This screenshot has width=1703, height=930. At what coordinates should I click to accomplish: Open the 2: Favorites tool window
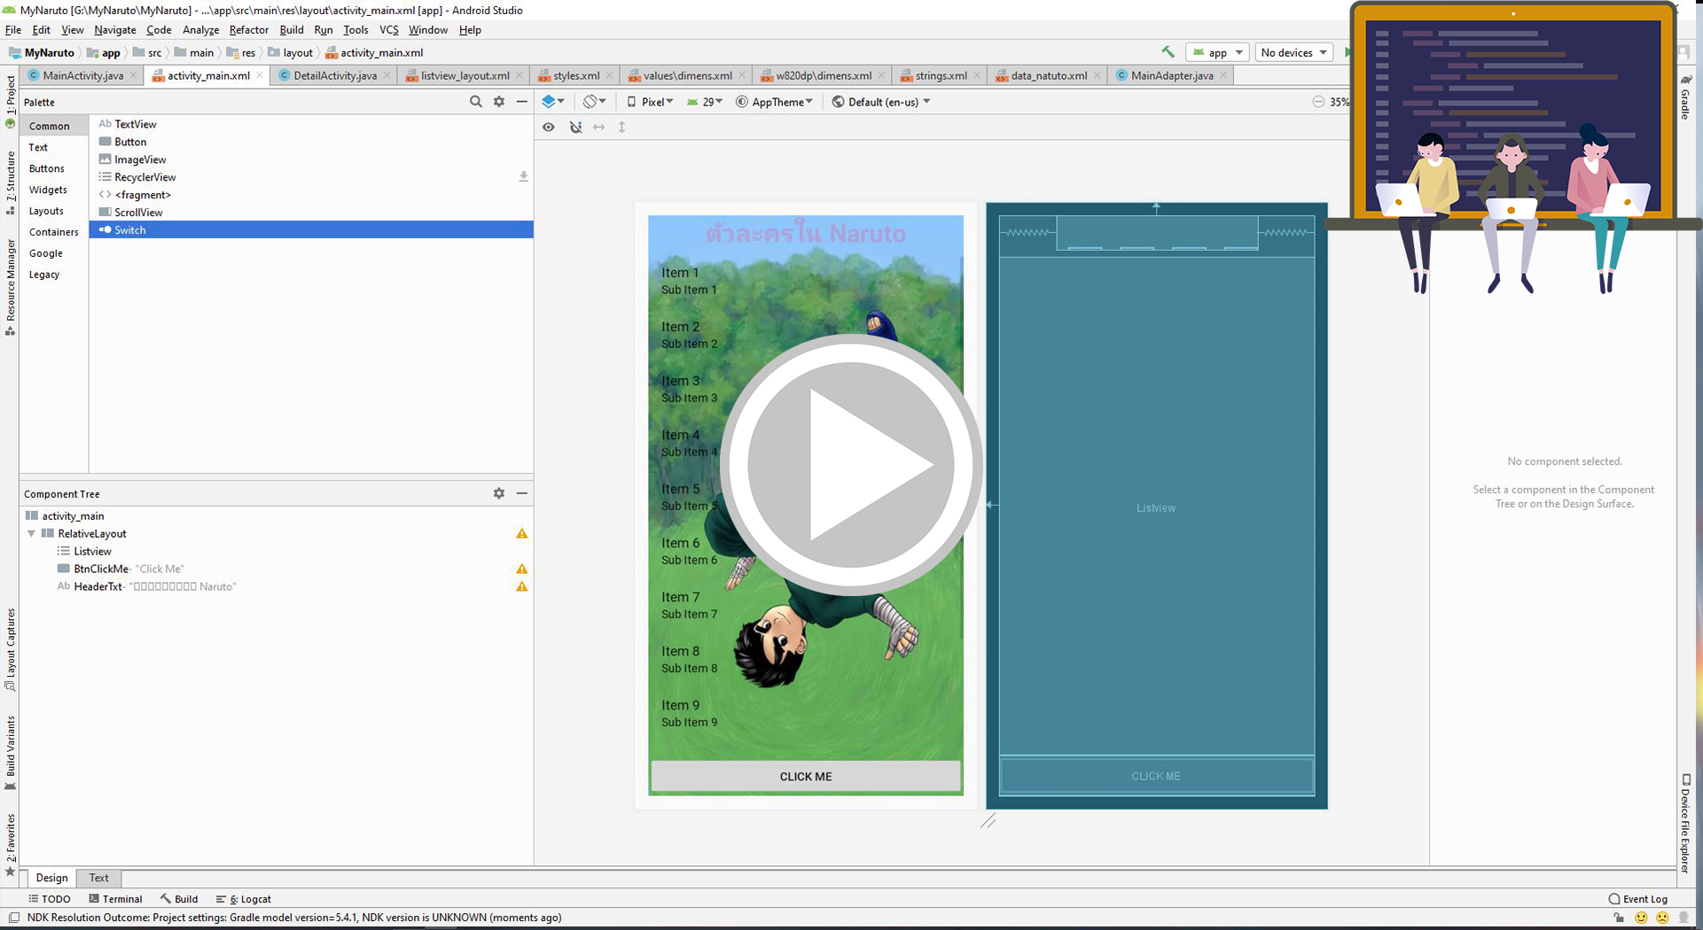click(11, 844)
